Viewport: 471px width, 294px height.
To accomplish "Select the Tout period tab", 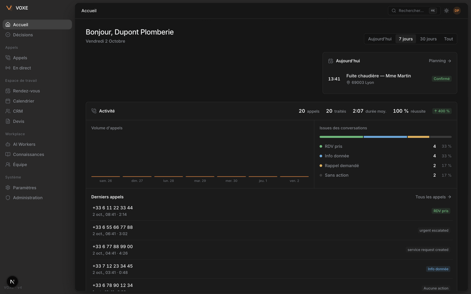I will click(448, 39).
